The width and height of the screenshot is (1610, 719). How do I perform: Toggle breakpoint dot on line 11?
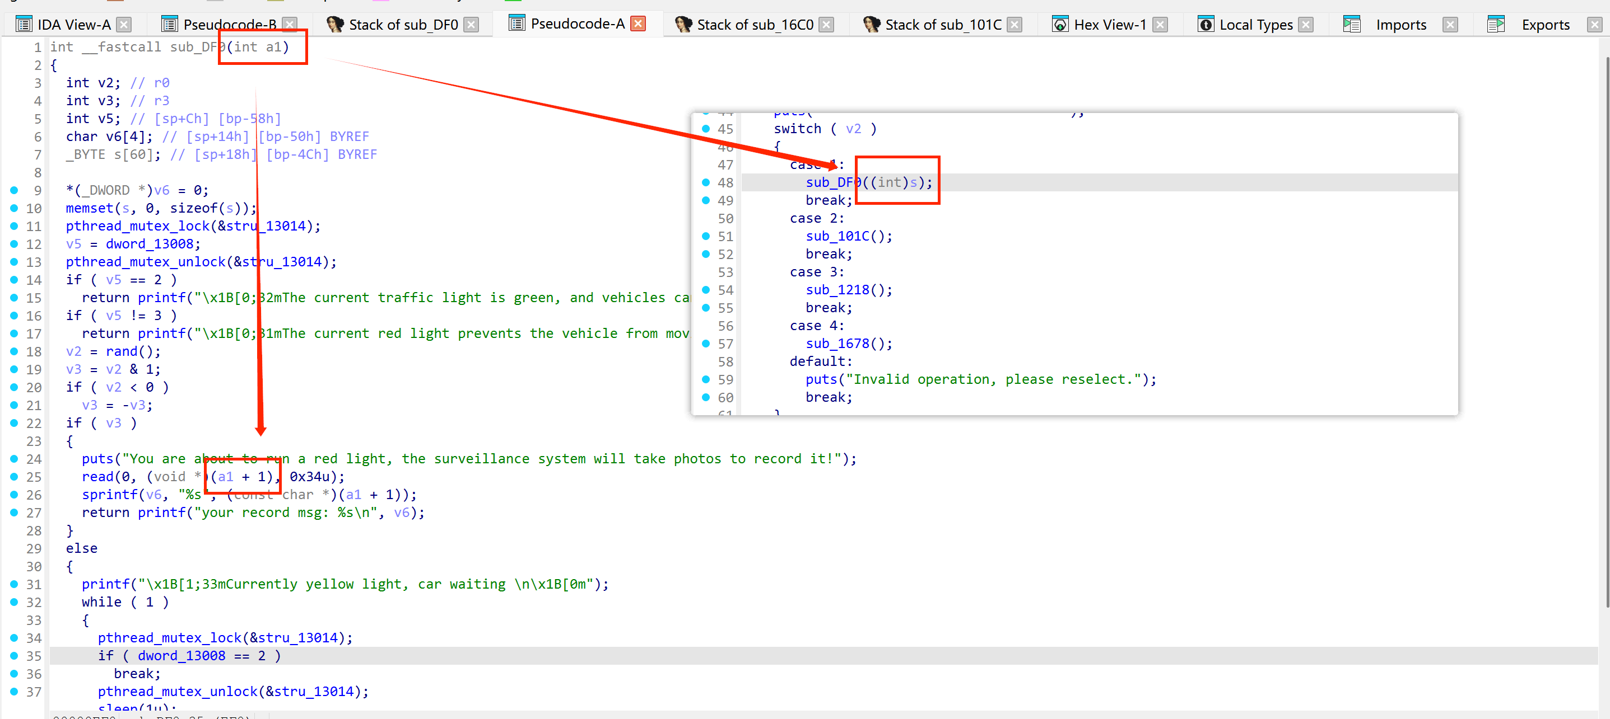point(14,225)
